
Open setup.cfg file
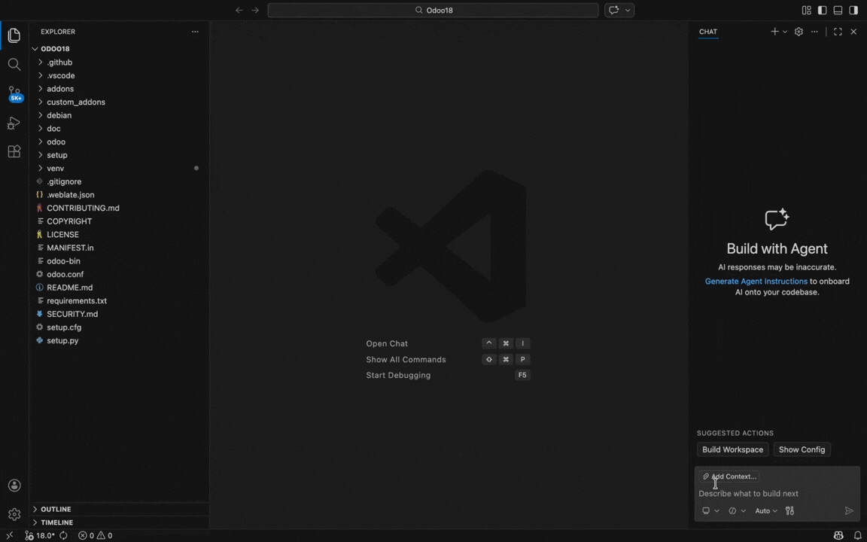120,327
